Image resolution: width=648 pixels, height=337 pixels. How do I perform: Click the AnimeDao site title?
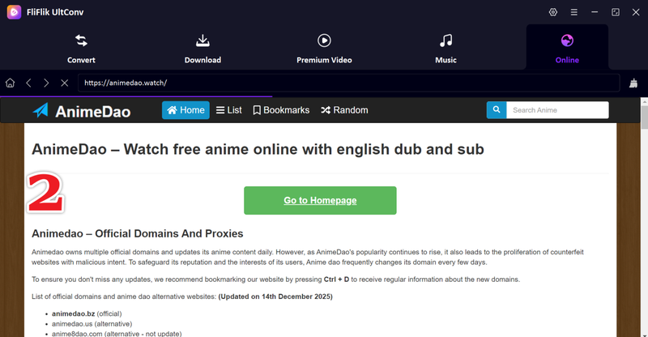coord(93,112)
